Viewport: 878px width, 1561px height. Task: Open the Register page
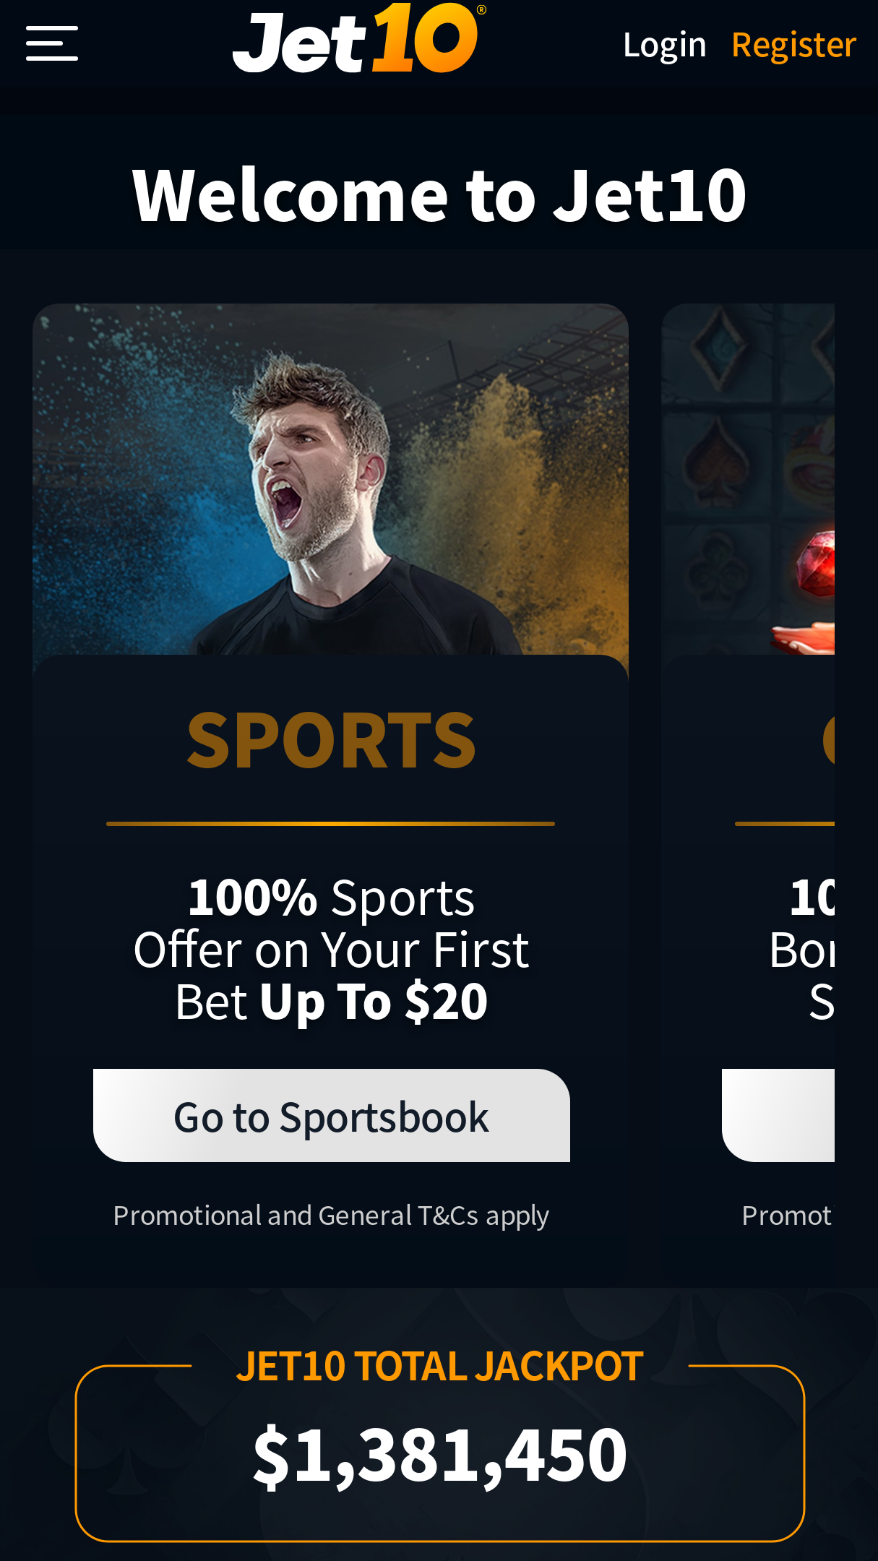793,45
